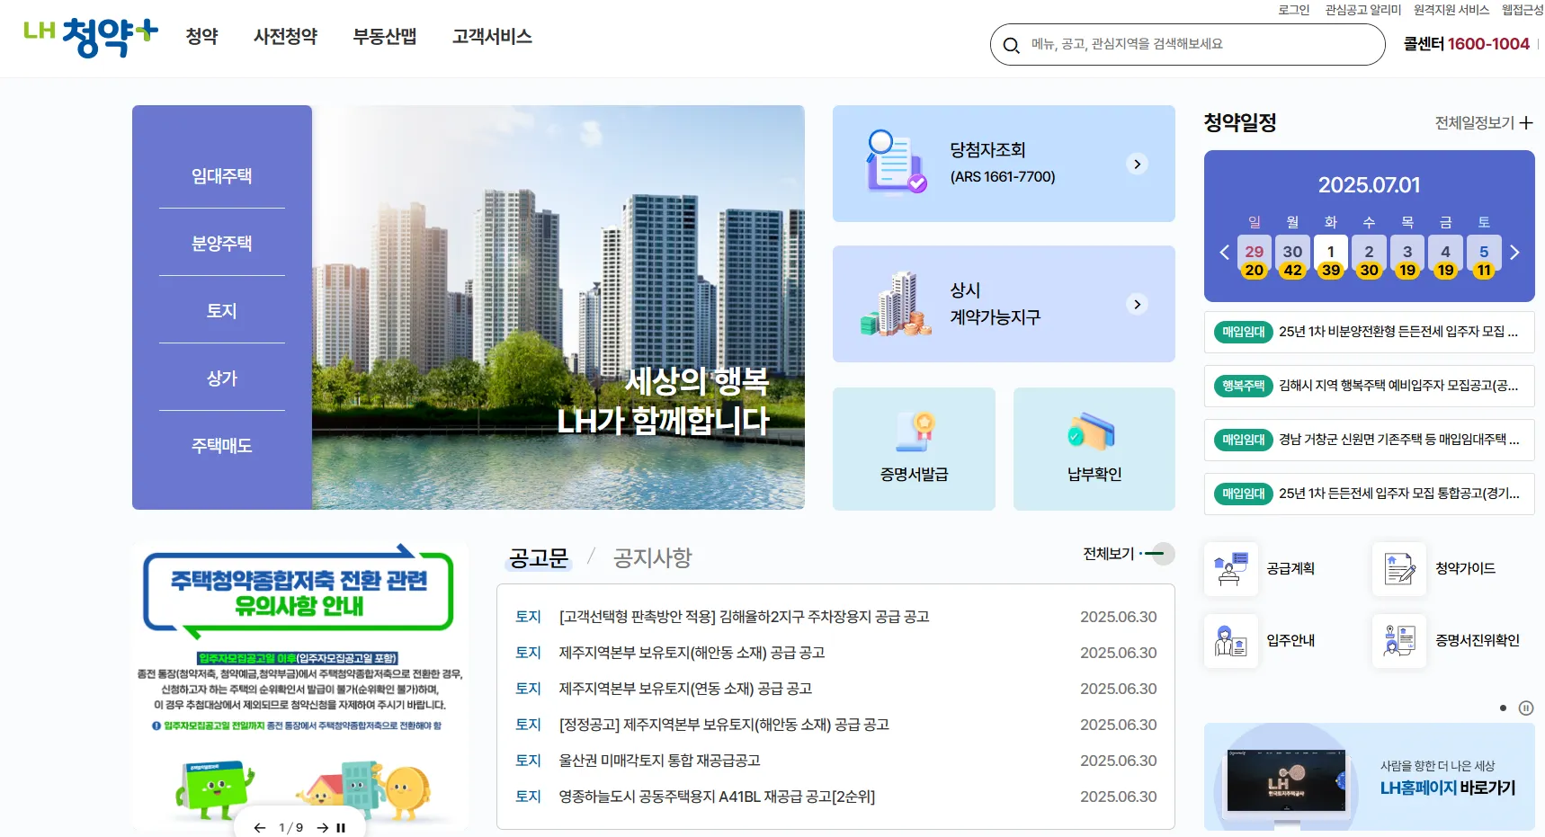Select 상가 in side panel
This screenshot has width=1545, height=837.
(222, 378)
